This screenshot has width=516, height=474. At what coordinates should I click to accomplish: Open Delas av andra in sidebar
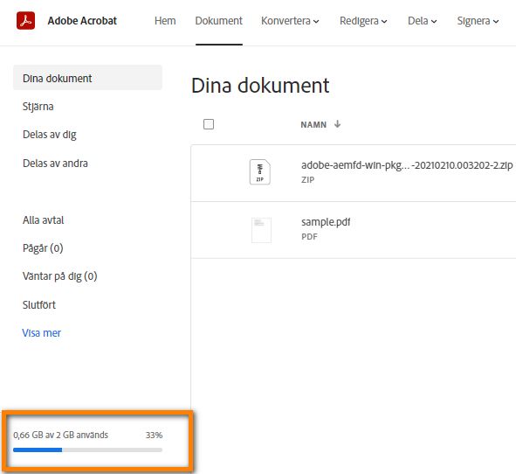[x=55, y=164]
